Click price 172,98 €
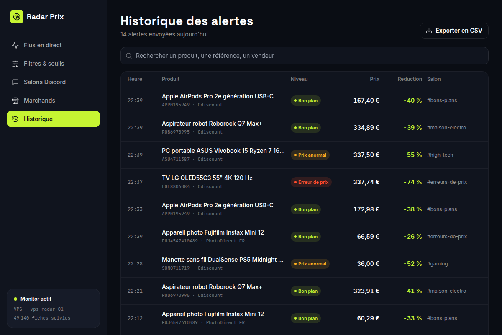 pyautogui.click(x=366, y=209)
